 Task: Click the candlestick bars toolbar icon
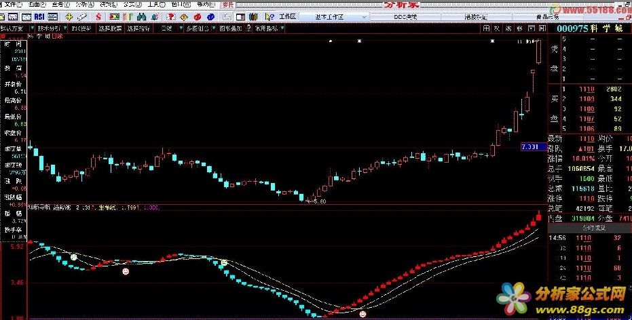pos(128,17)
